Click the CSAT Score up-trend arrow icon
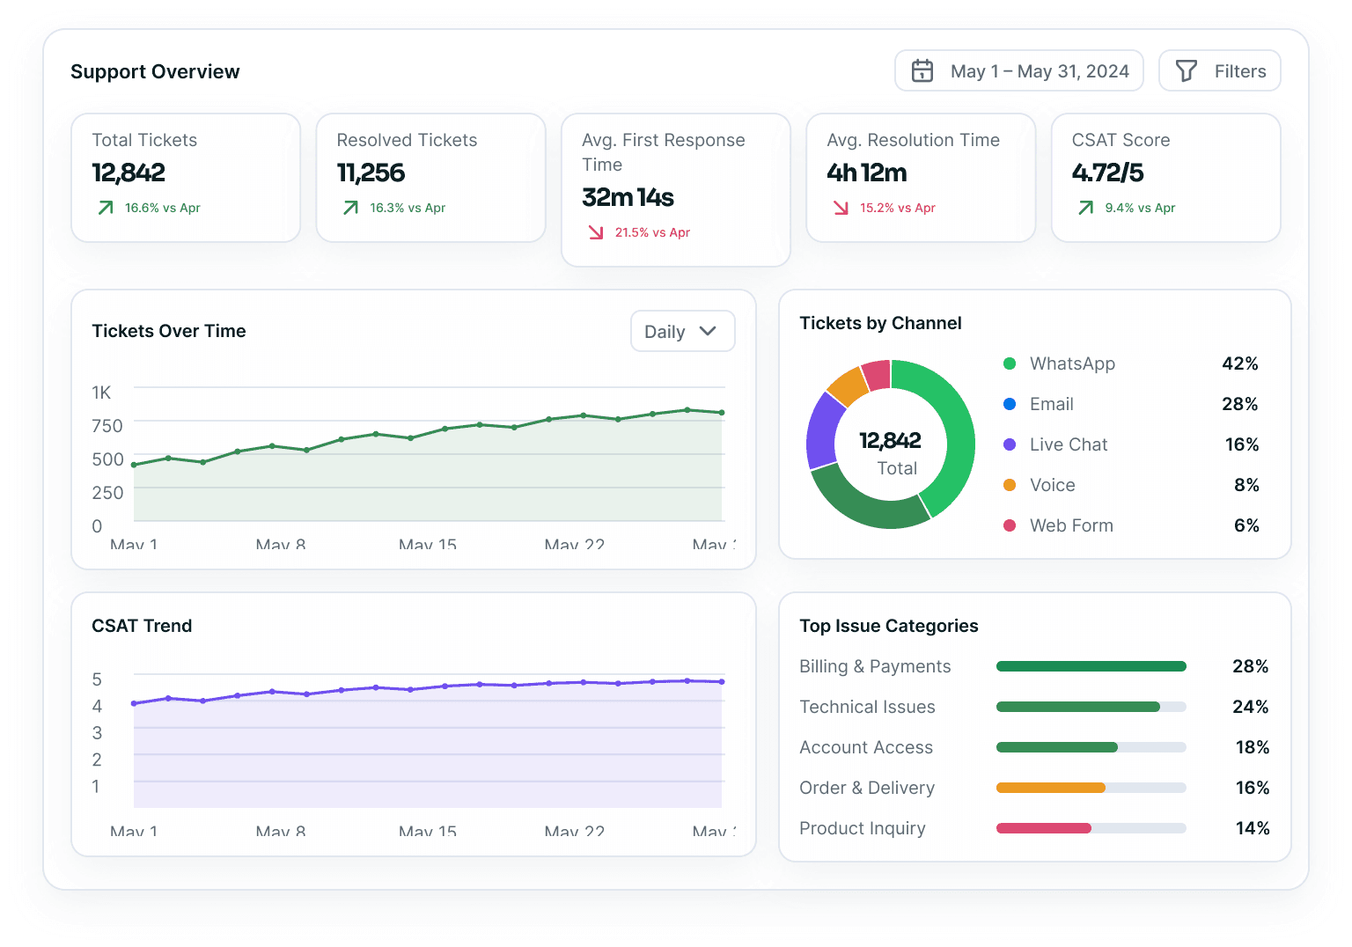This screenshot has height=947, width=1352. (x=1086, y=208)
